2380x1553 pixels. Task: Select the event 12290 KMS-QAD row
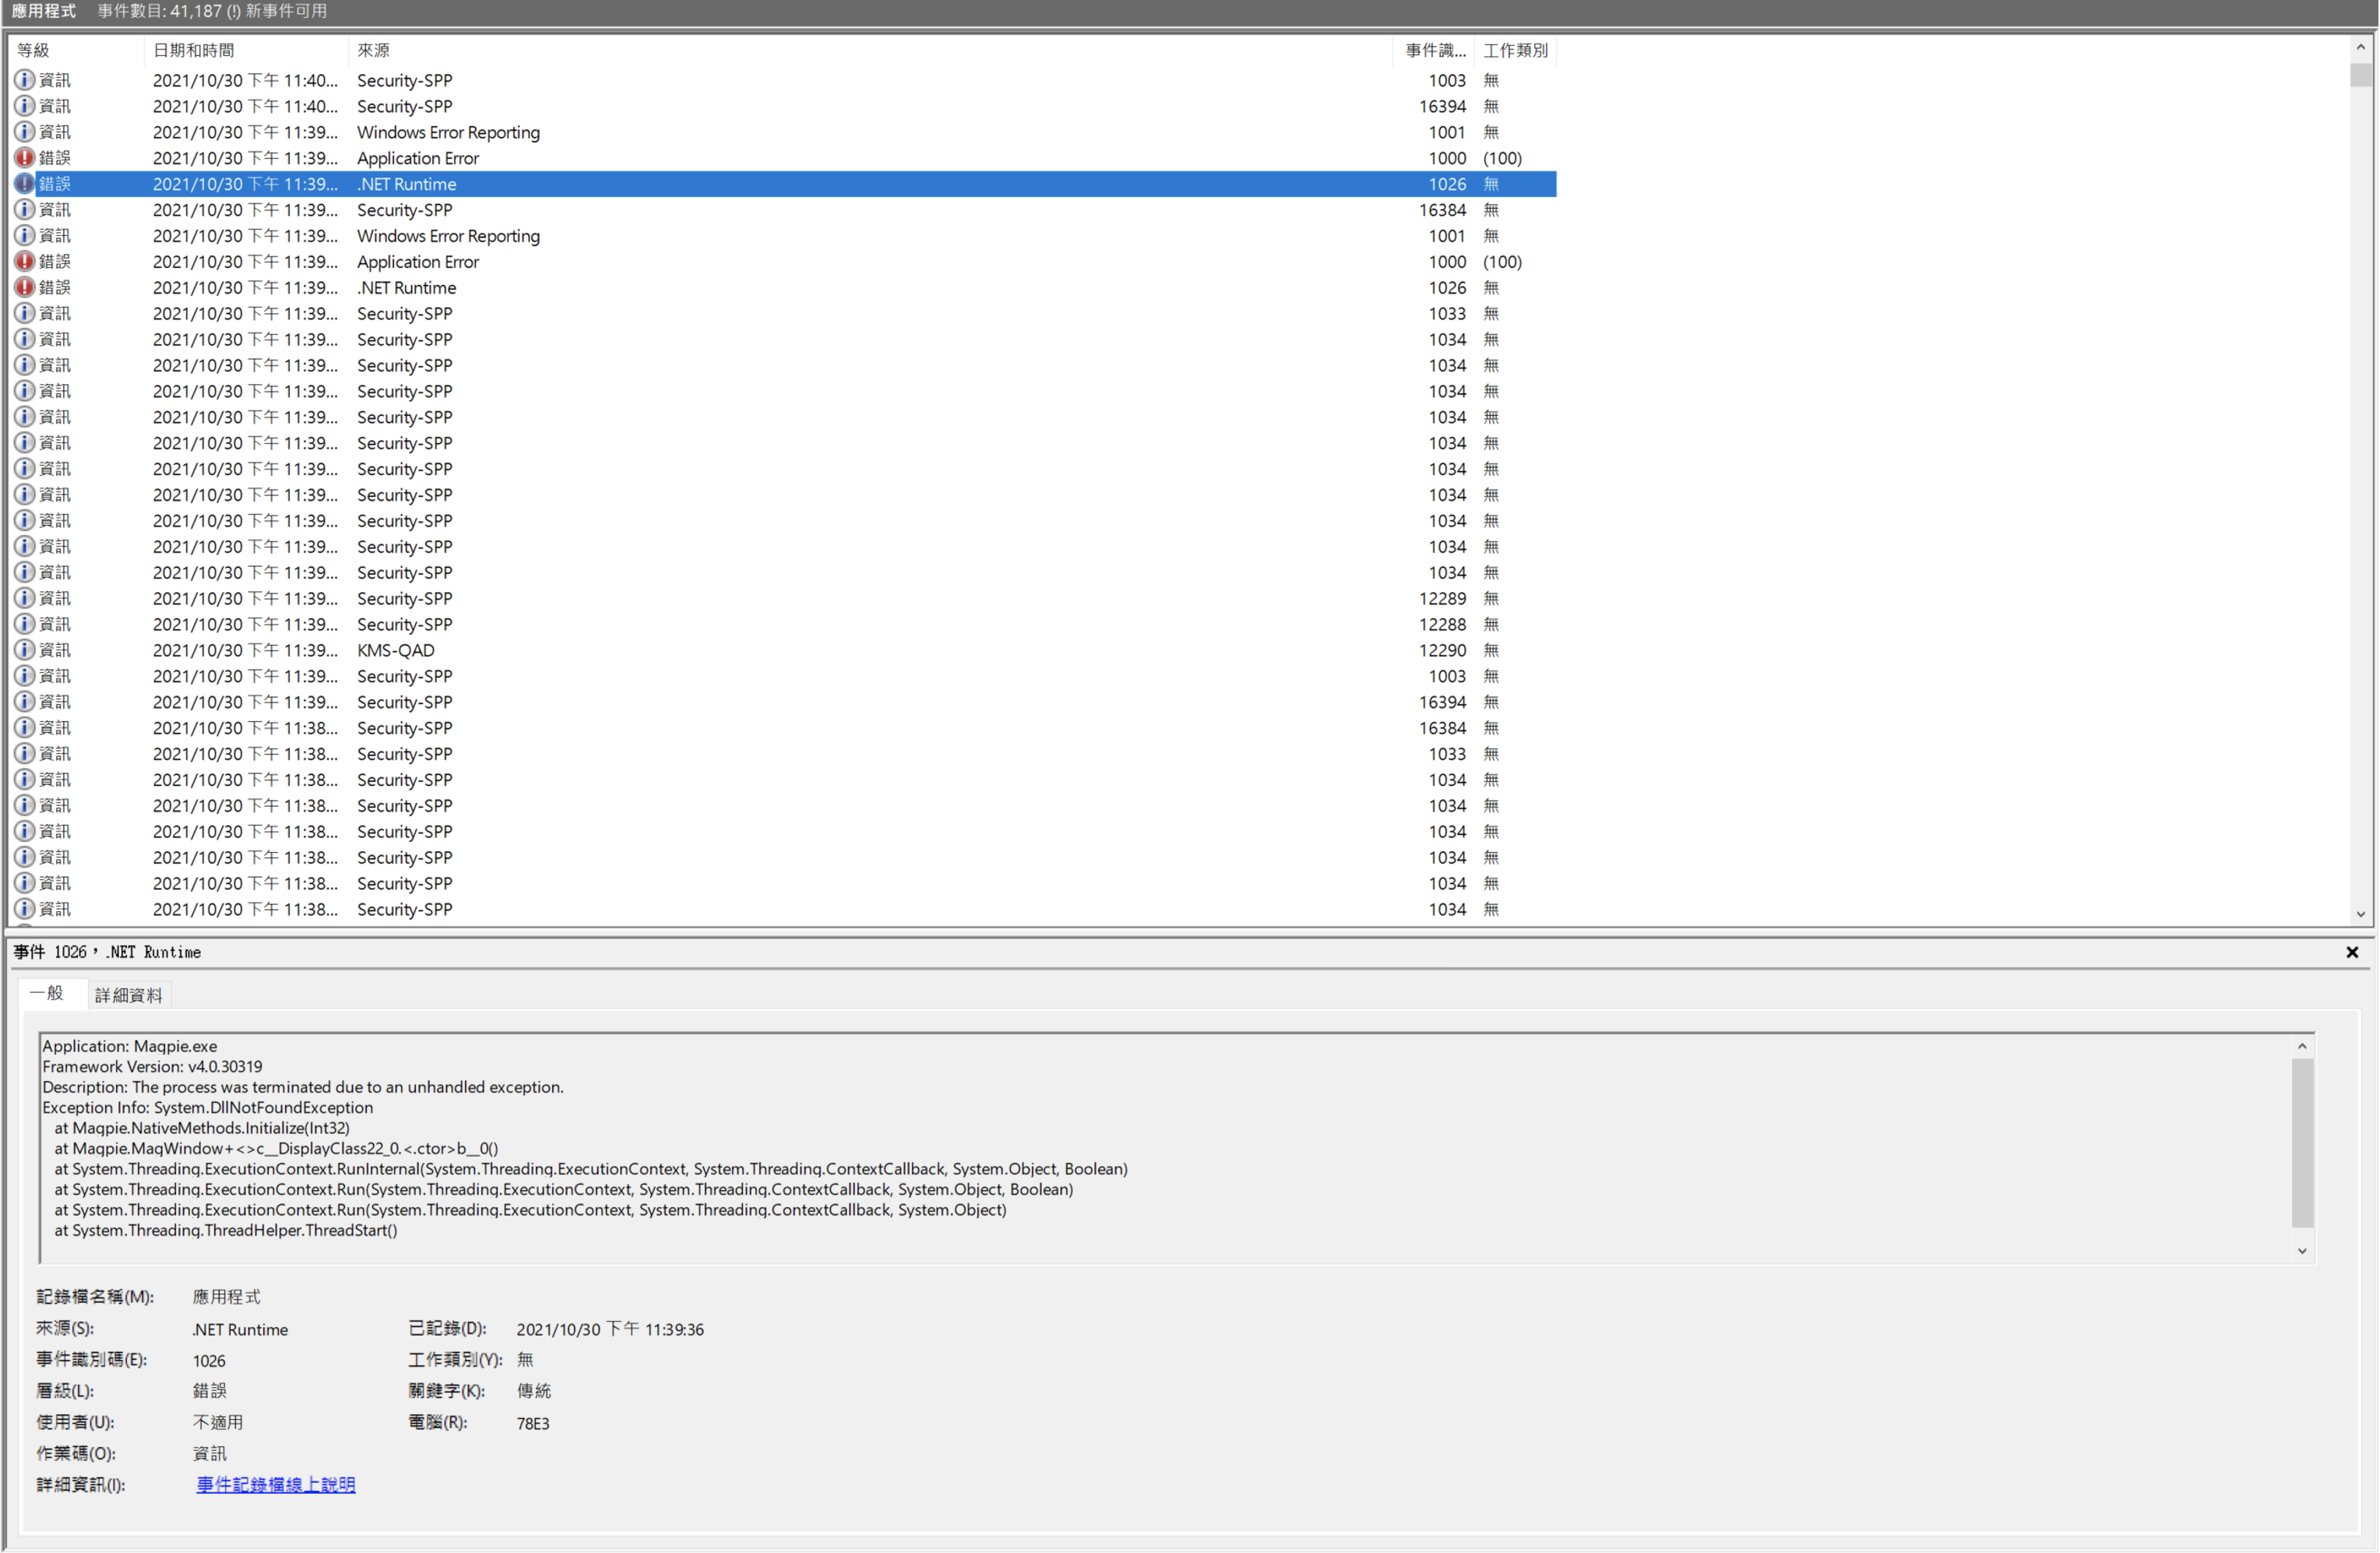[600, 650]
